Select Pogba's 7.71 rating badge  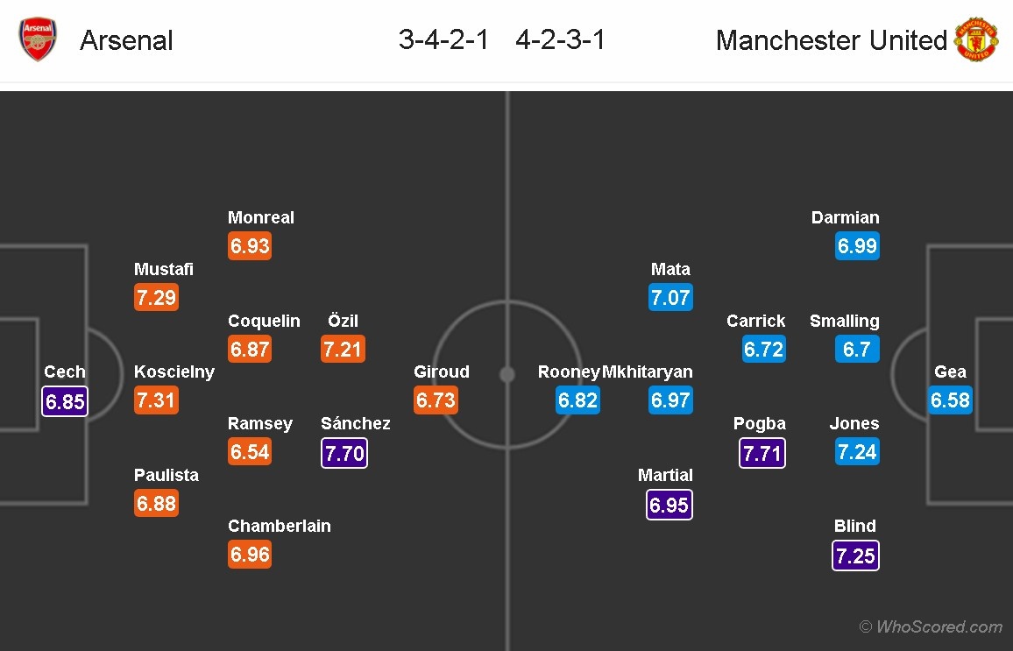pos(762,453)
